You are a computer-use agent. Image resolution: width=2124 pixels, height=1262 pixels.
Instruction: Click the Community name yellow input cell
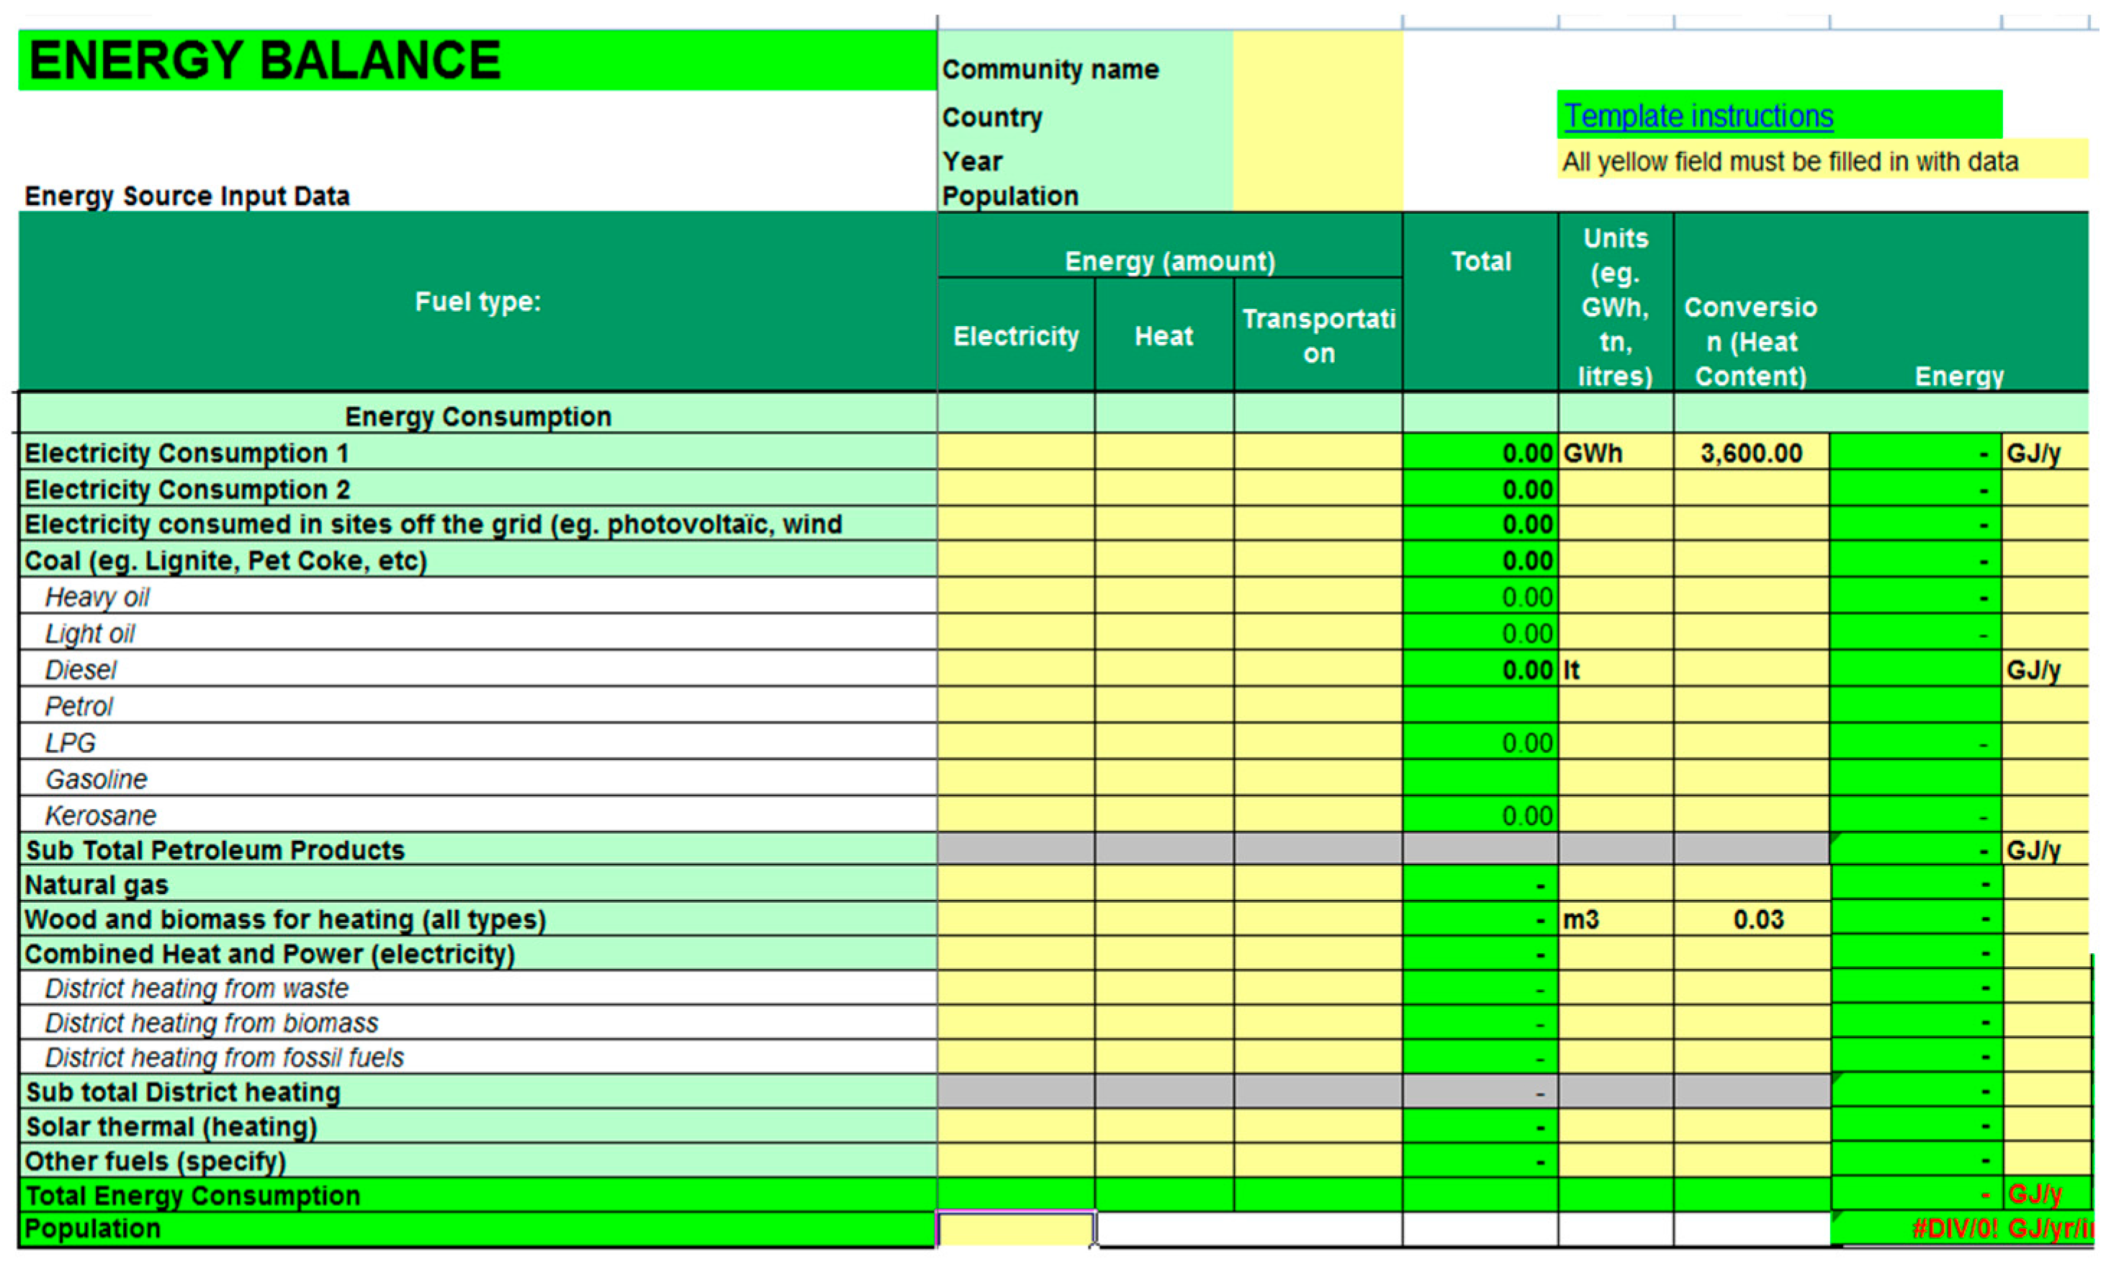(x=1316, y=68)
